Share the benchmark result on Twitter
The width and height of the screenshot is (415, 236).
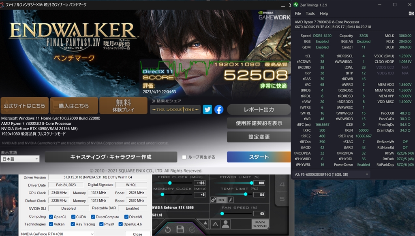207,109
